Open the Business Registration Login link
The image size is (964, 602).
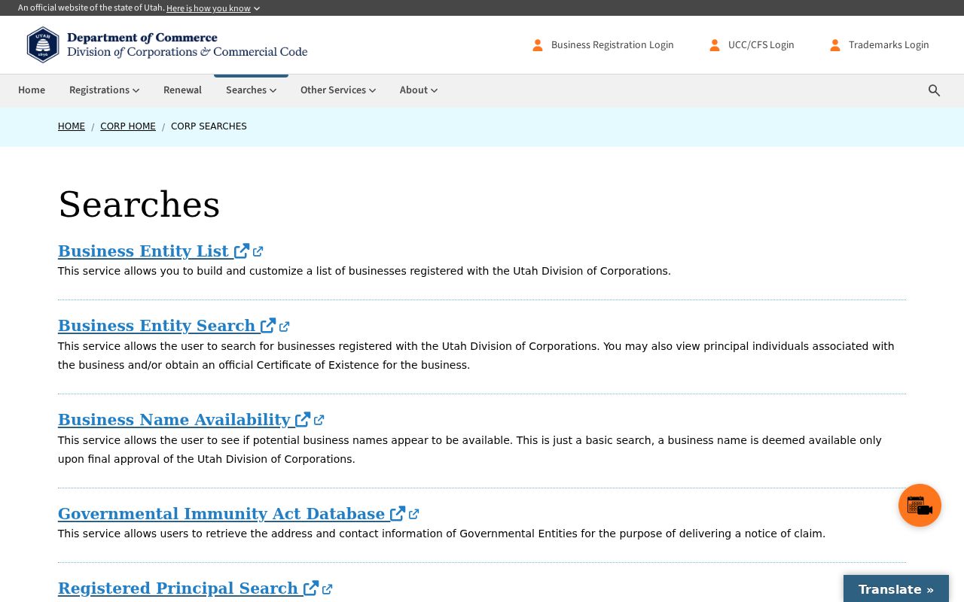point(602,45)
